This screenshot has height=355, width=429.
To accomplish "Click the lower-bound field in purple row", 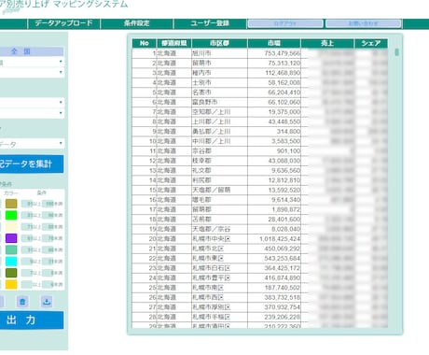I will point(27,238).
